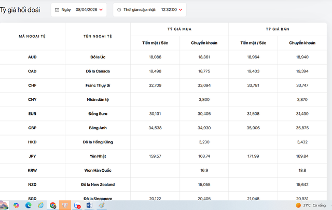Select the KRW currency code cell

click(32, 170)
